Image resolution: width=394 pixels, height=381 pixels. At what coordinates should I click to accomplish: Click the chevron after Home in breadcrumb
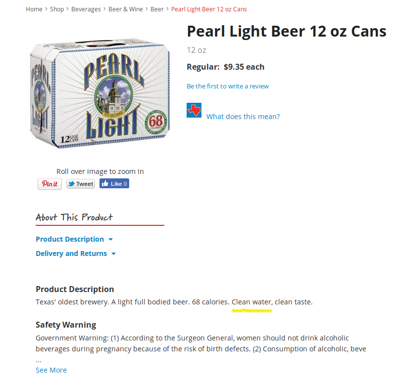click(x=46, y=9)
